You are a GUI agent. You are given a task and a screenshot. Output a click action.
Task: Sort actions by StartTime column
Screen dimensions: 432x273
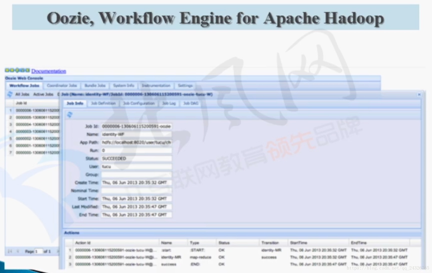319,243
